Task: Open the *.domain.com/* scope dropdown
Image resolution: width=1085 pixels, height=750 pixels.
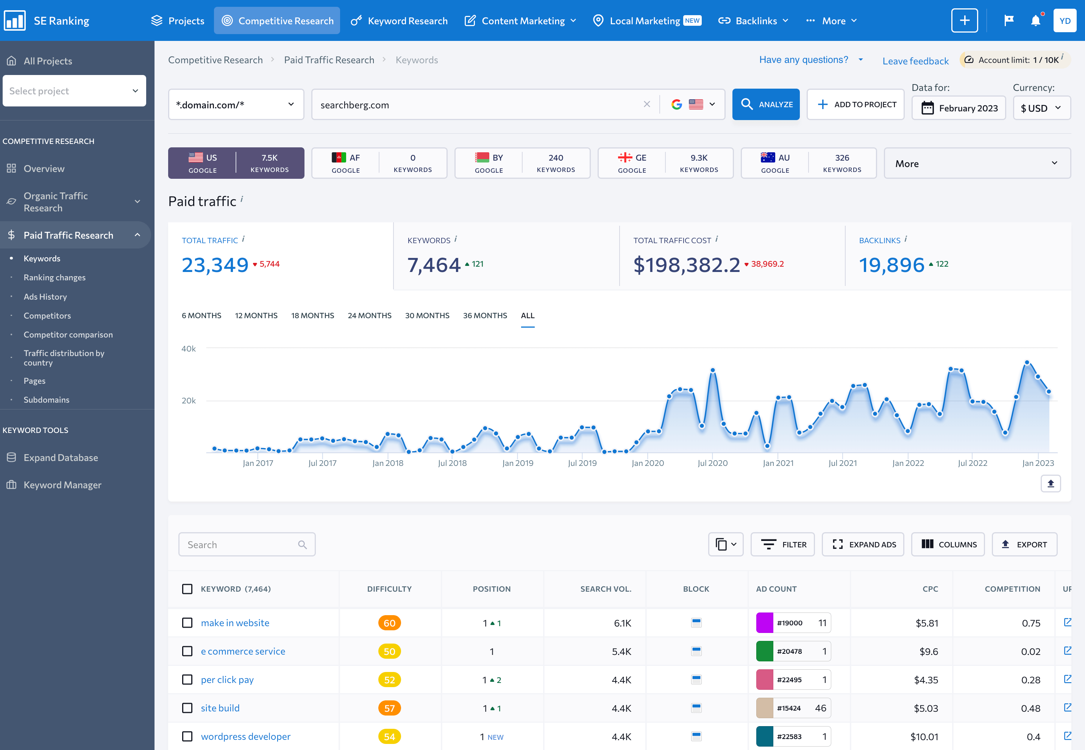Action: (x=236, y=104)
